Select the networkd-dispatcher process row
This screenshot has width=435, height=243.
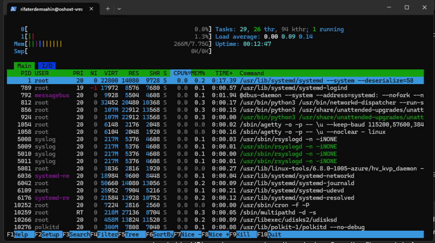pos(215,103)
